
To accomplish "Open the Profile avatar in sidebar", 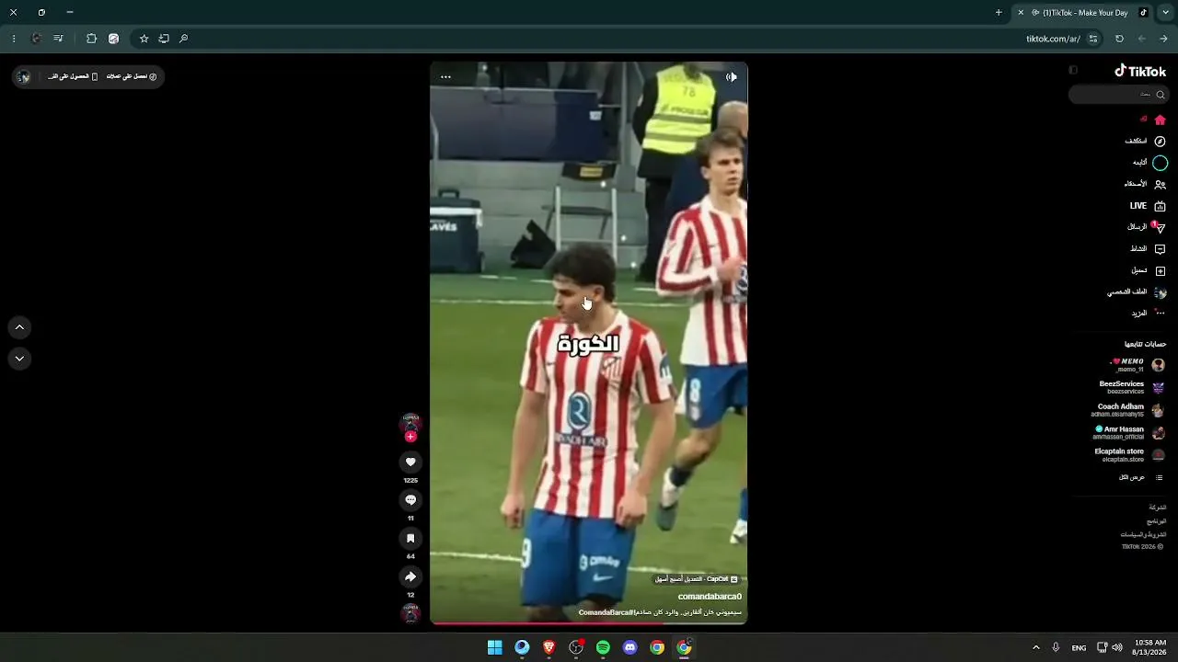I will point(1160,292).
